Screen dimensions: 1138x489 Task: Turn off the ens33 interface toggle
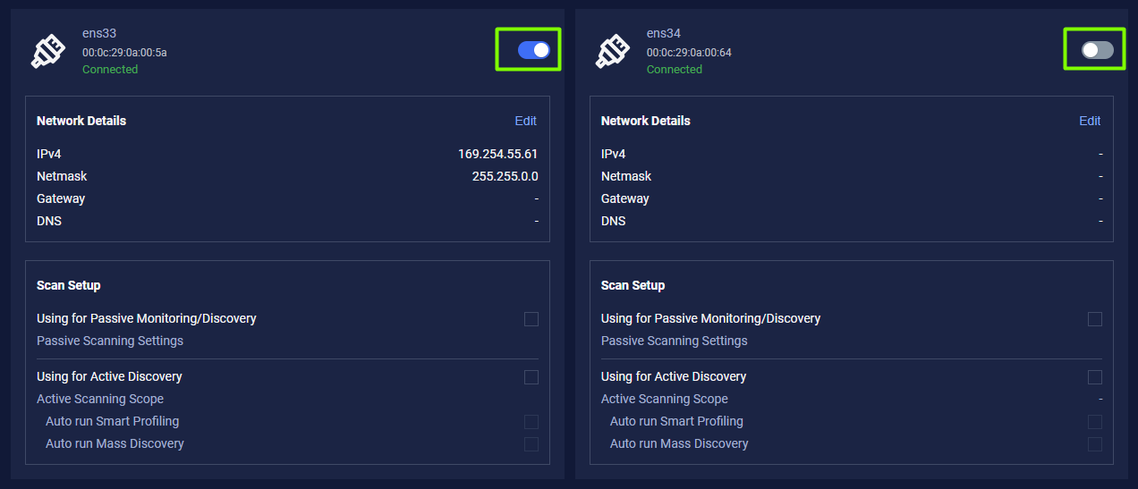click(x=533, y=50)
